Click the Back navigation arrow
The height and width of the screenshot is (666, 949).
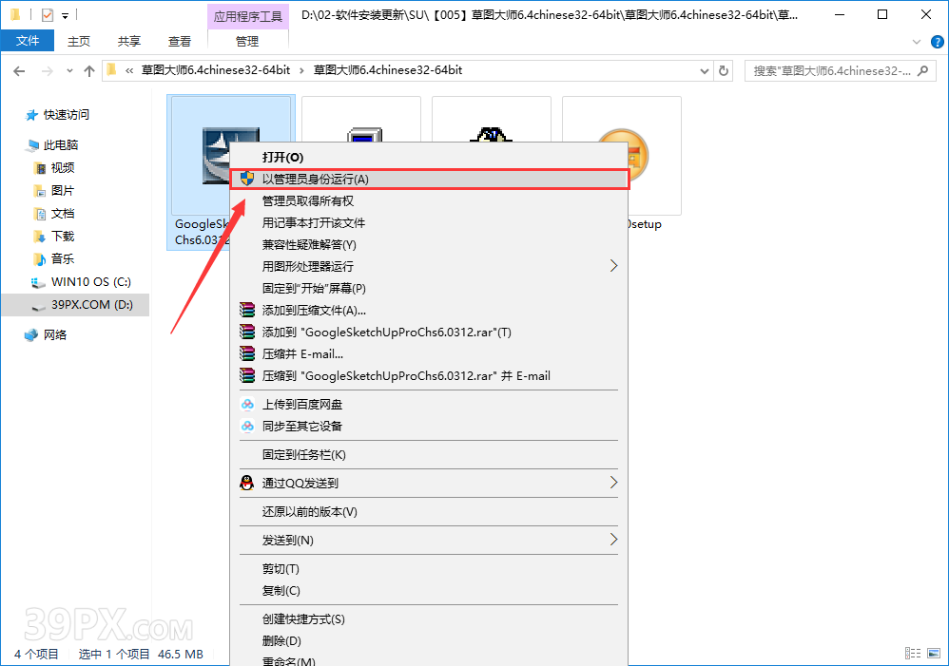point(19,69)
